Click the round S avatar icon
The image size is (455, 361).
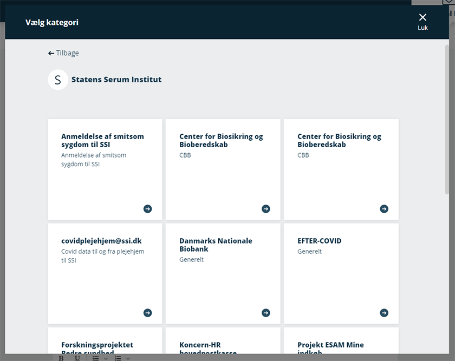coord(58,80)
